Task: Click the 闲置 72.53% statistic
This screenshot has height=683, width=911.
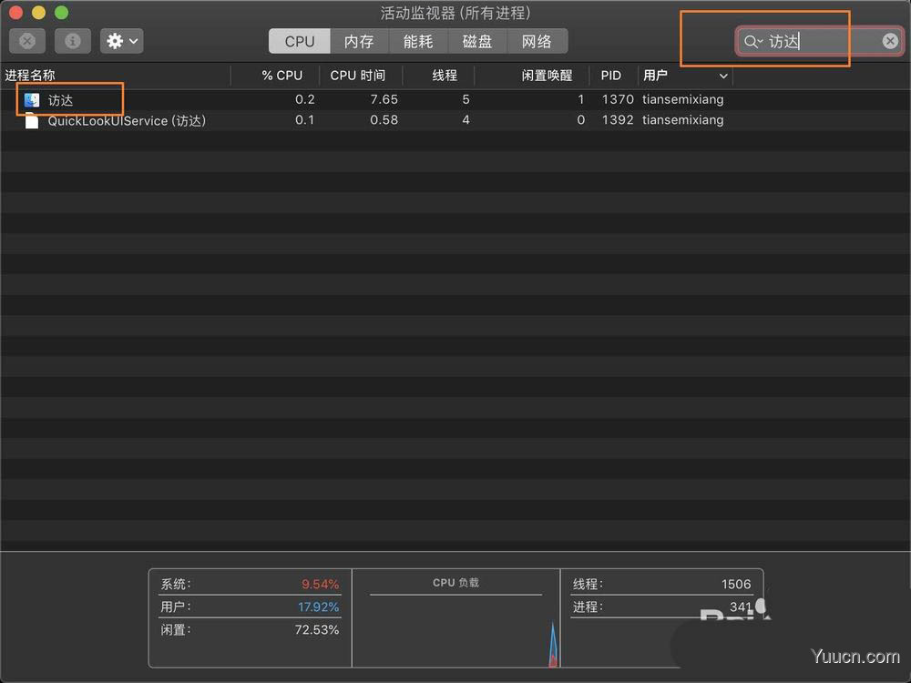Action: [x=251, y=629]
